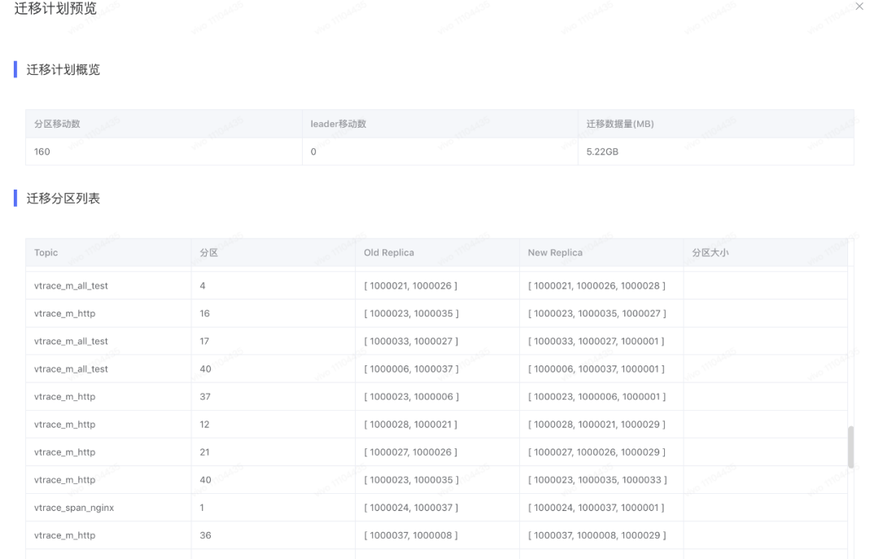
Task: Click the 分区 column header
Action: 205,252
